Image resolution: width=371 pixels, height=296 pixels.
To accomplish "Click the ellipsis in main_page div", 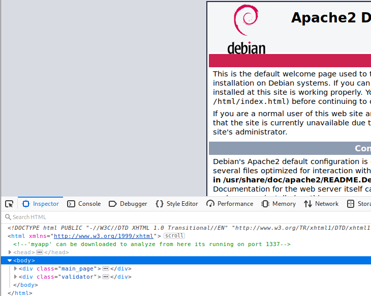I will click(106, 268).
